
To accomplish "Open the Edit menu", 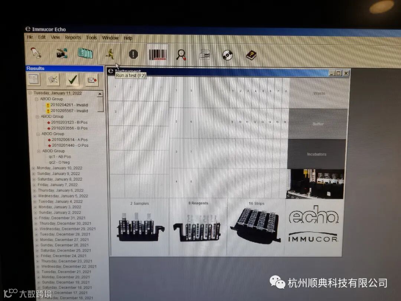I will (x=42, y=37).
